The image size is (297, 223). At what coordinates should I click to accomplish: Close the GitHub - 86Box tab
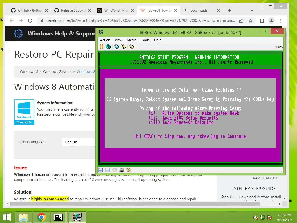46,10
